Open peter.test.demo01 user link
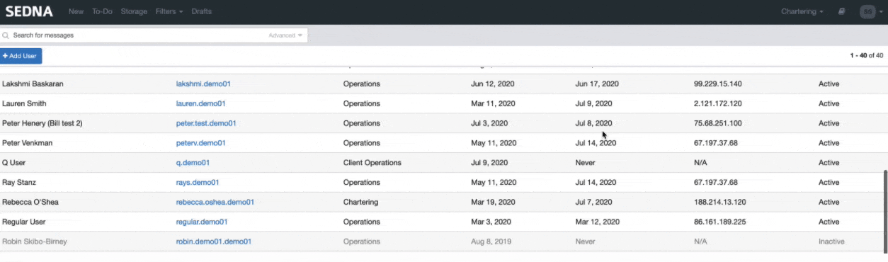The height and width of the screenshot is (262, 888). [x=206, y=123]
